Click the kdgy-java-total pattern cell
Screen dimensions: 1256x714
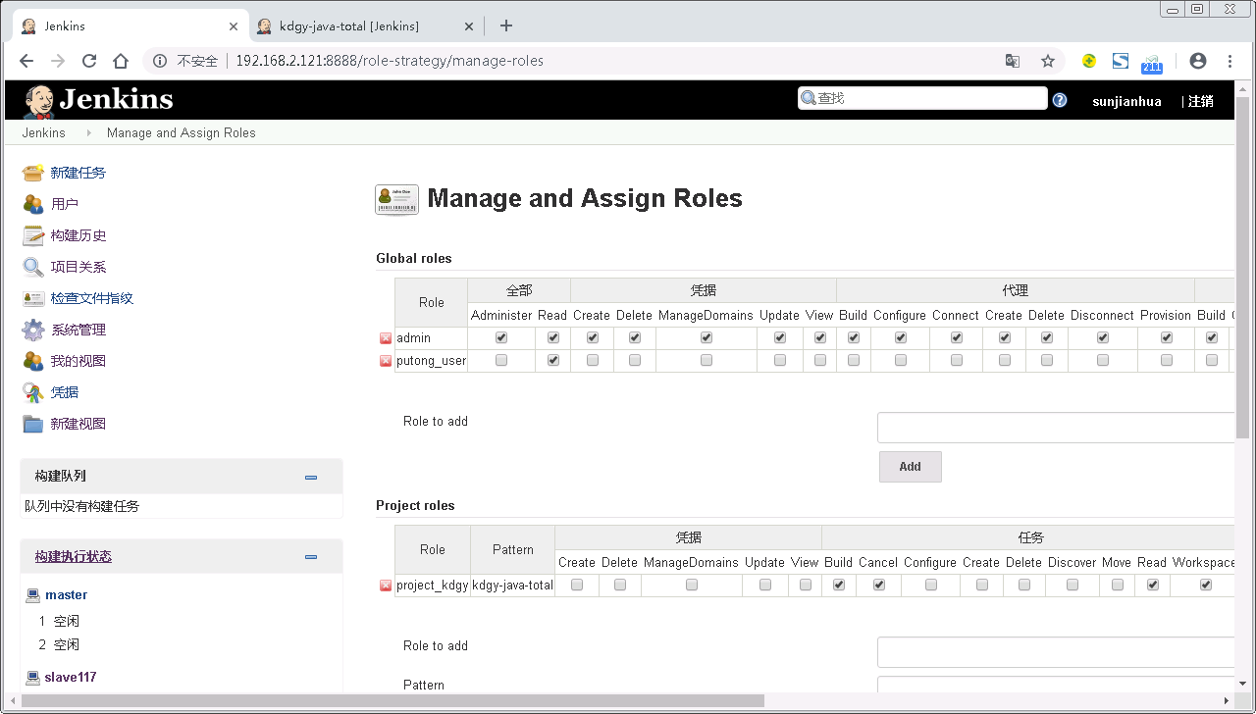[x=512, y=586]
